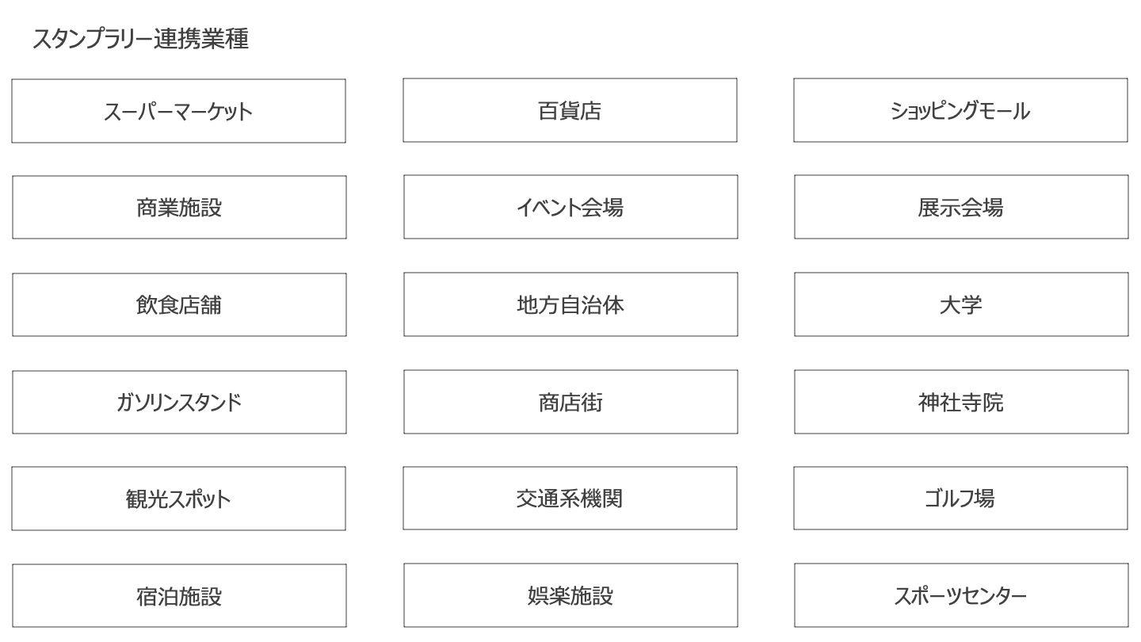This screenshot has height=642, width=1141.
Task: Click the 商店街 label text
Action: 570,403
